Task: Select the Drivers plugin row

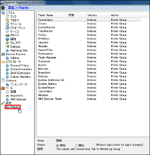Action: (88, 24)
